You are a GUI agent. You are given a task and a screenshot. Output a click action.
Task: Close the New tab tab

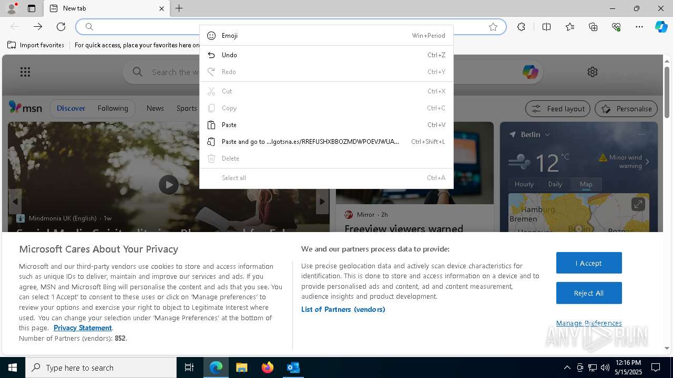point(161,8)
